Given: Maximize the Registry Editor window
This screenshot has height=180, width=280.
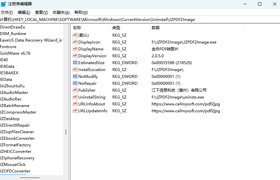Looking at the screenshot, I should point(260,4).
